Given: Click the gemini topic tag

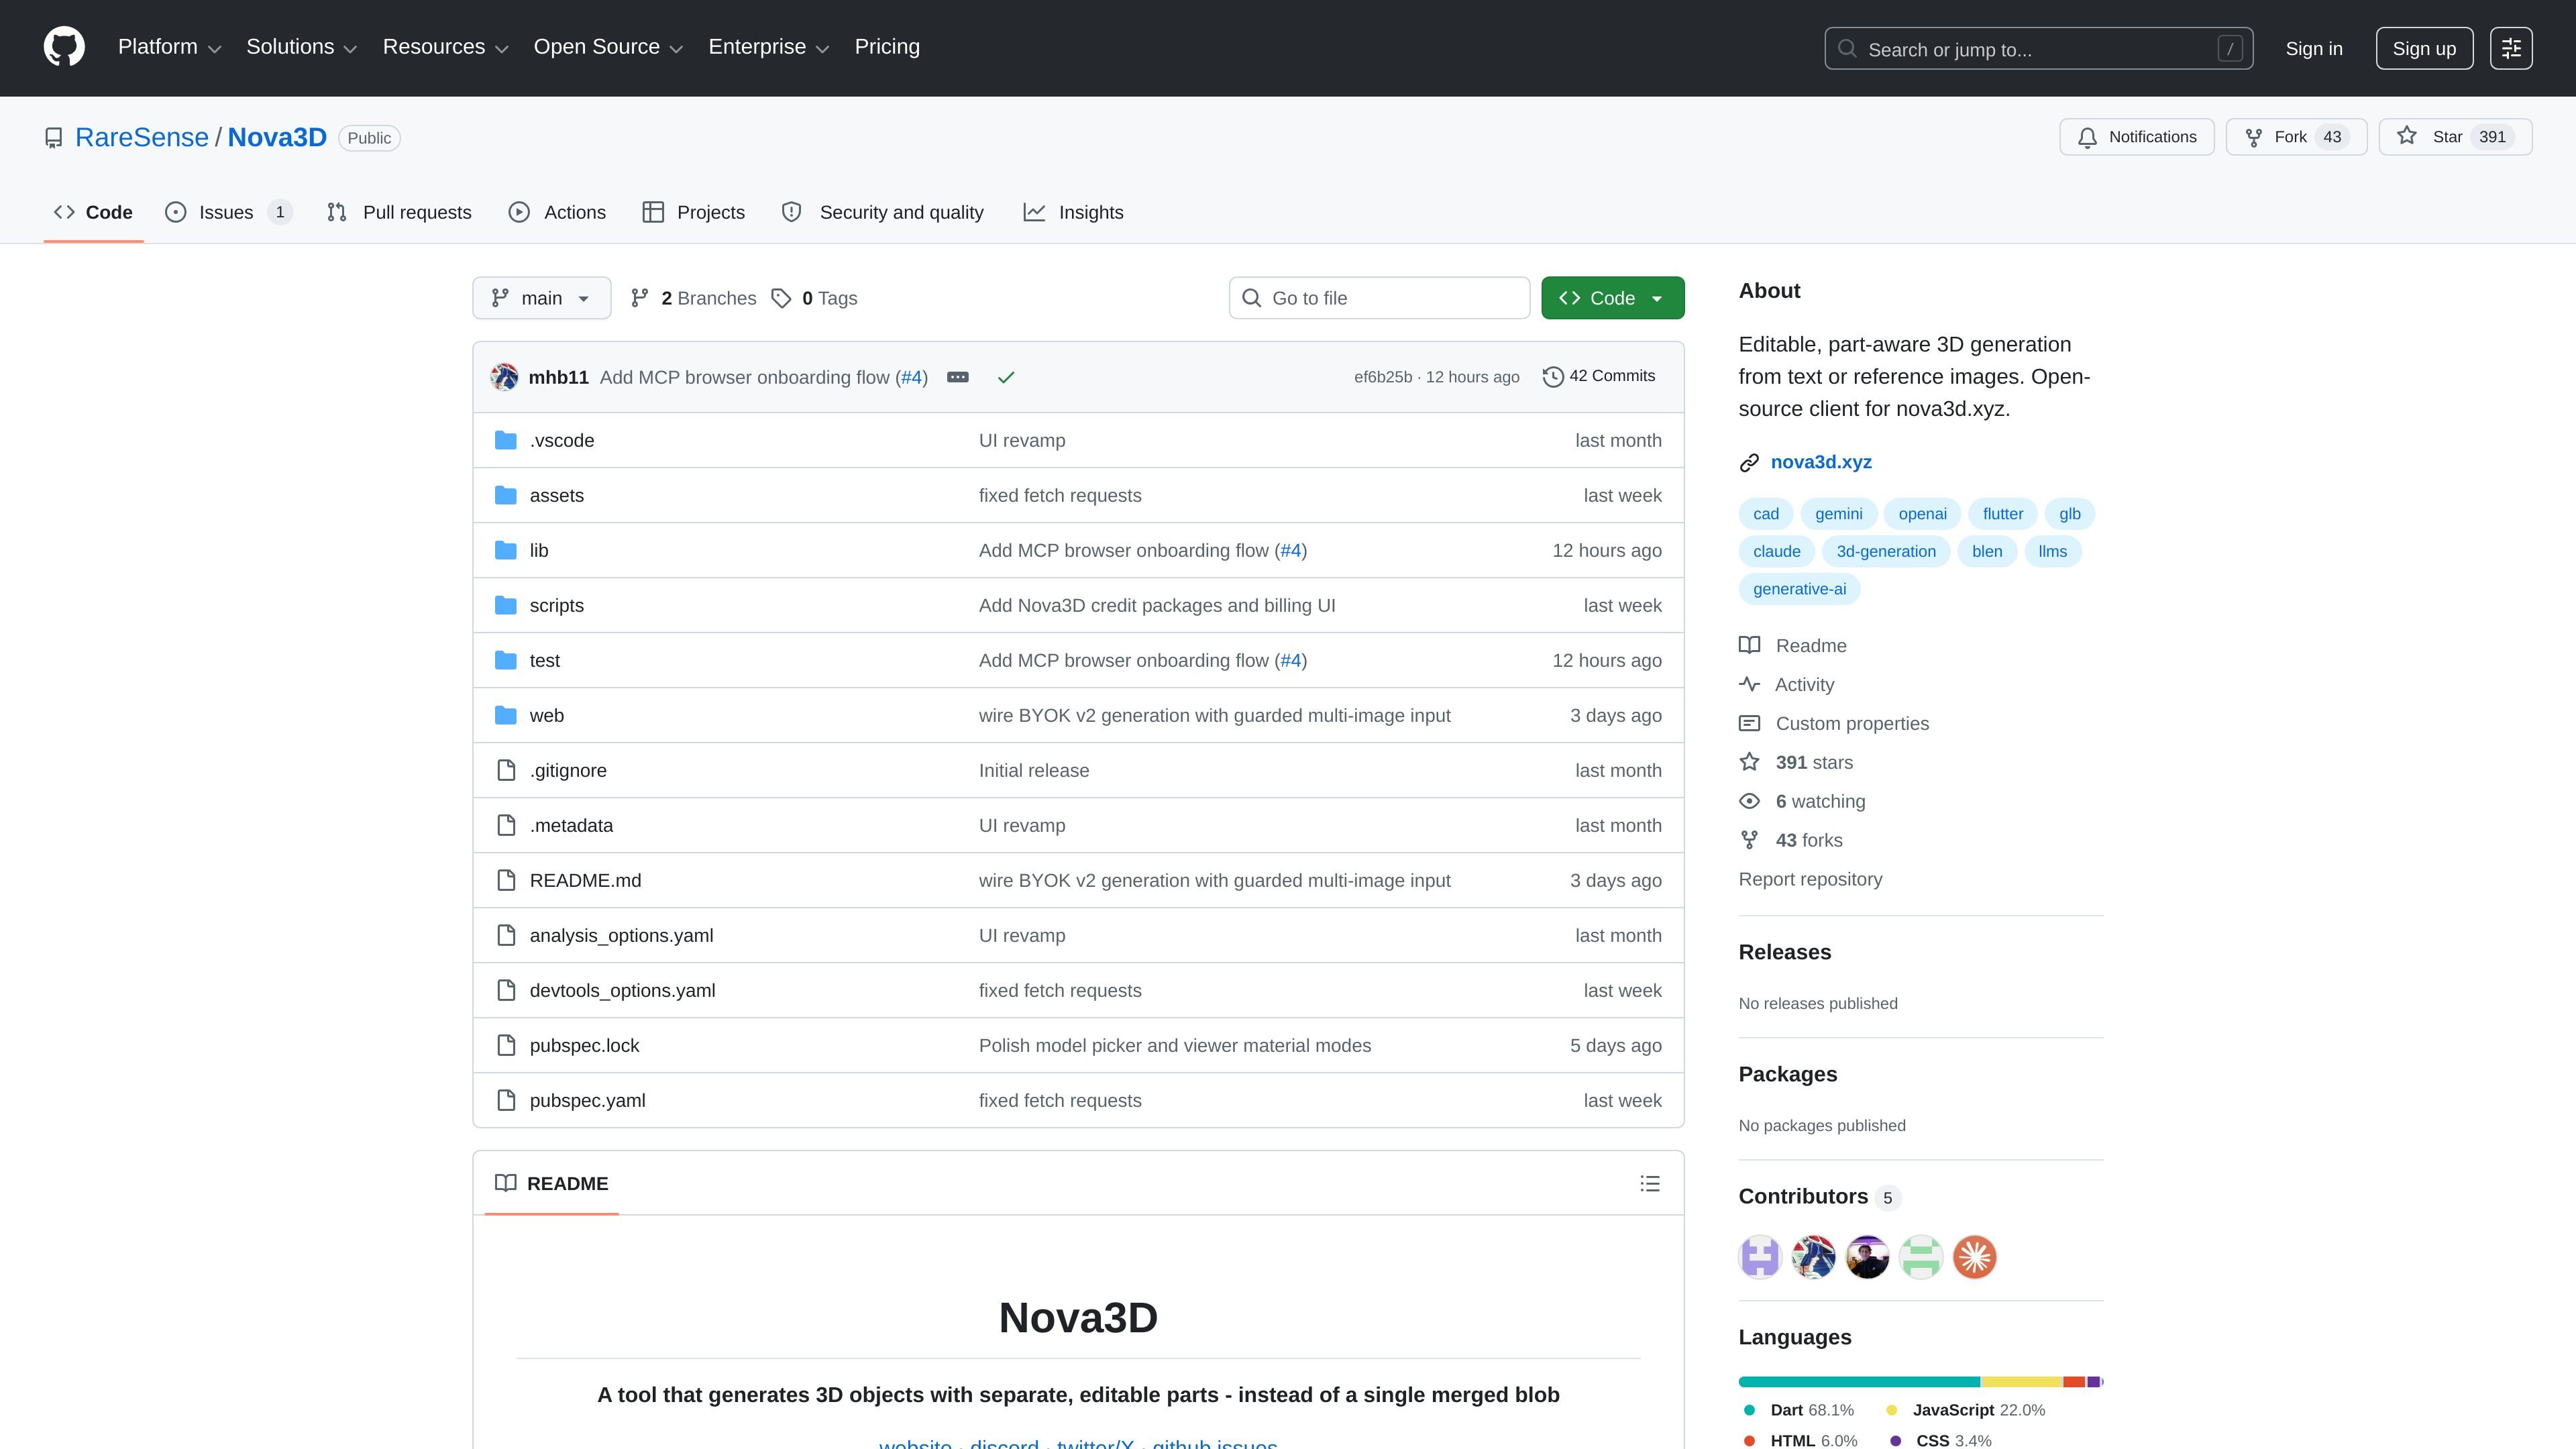Looking at the screenshot, I should tap(1839, 514).
